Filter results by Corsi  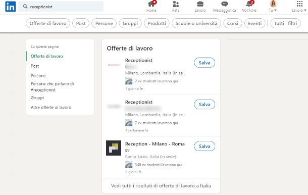tap(233, 23)
